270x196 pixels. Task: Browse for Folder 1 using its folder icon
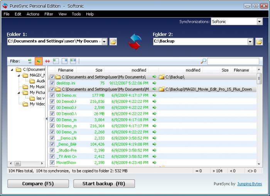click(113, 42)
